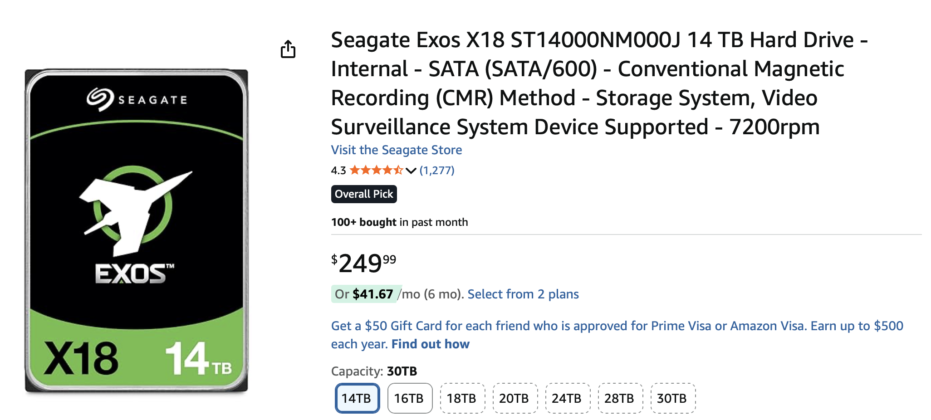Click Find out how gift card link
This screenshot has height=420, width=931.
[x=430, y=344]
